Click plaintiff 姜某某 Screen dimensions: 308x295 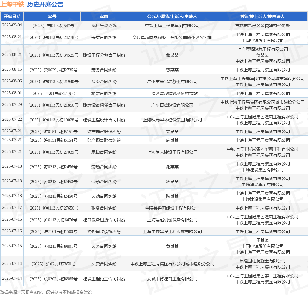pyautogui.click(x=172, y=132)
